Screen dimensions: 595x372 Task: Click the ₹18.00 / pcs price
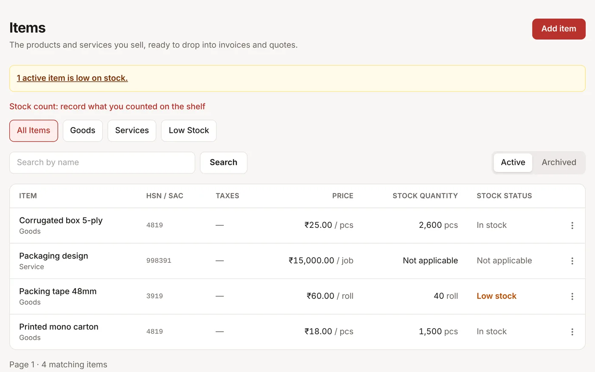pos(329,332)
